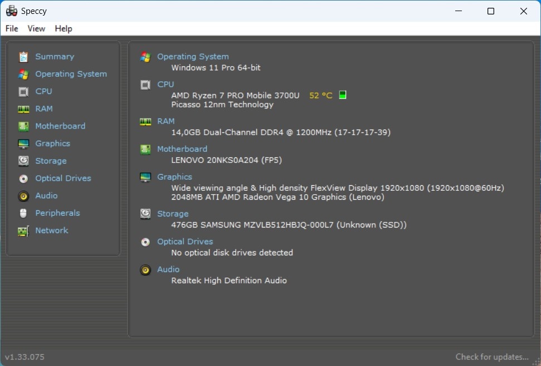Screen dimensions: 541x366
Task: Open the Help menu
Action: tap(64, 28)
